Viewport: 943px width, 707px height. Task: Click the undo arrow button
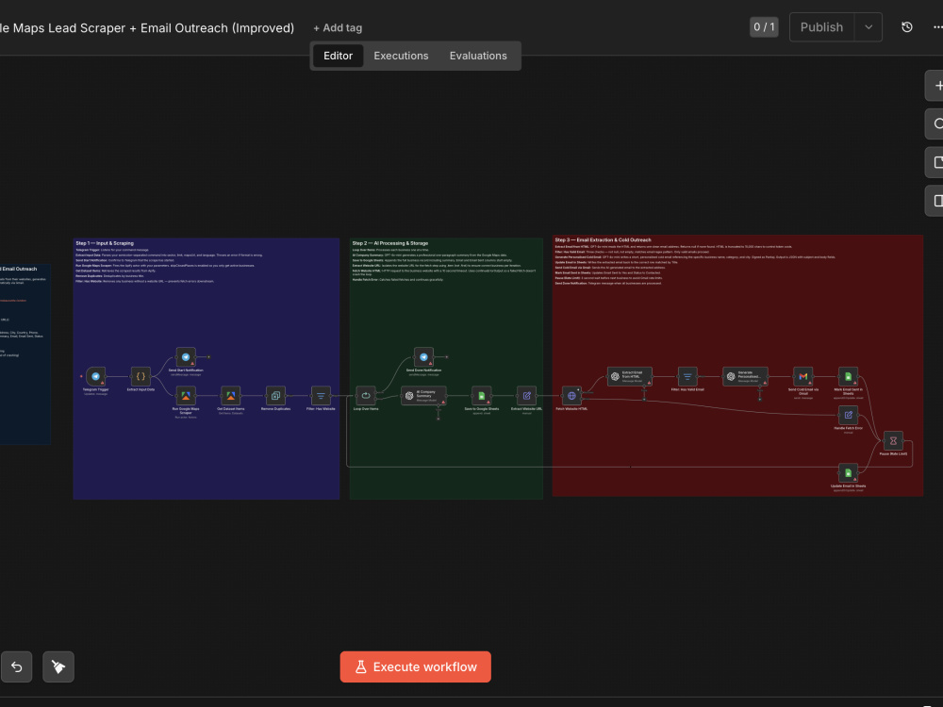coord(16,666)
